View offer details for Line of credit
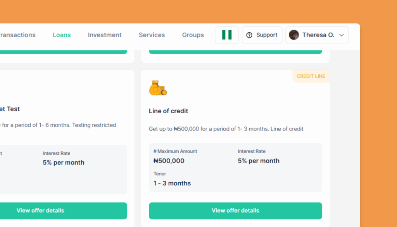397x227 pixels. pyautogui.click(x=235, y=211)
